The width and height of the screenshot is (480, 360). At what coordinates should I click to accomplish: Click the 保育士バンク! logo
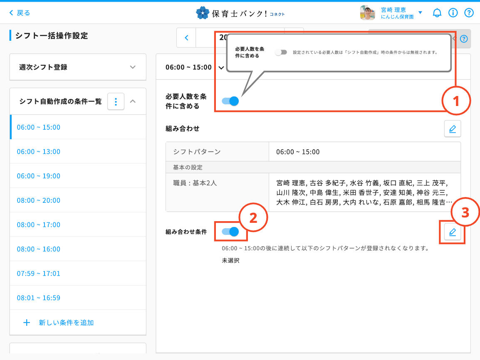(240, 13)
